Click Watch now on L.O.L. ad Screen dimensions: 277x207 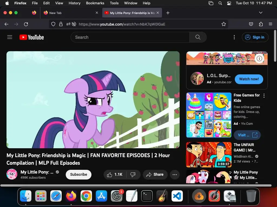point(249,79)
